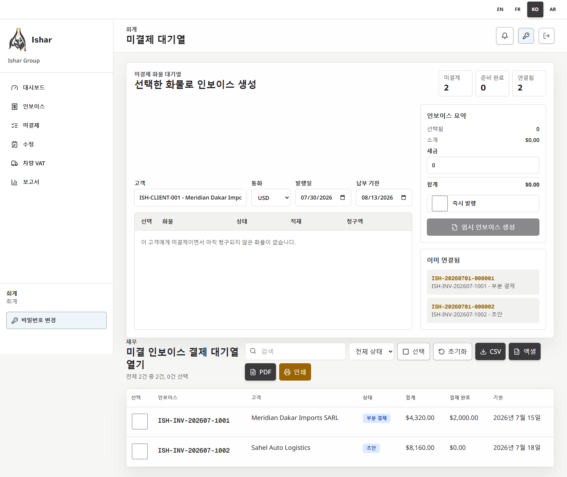Viewport: 567px width, 477px height.
Task: Open the 전체 상태 filter dropdown
Action: [371, 351]
